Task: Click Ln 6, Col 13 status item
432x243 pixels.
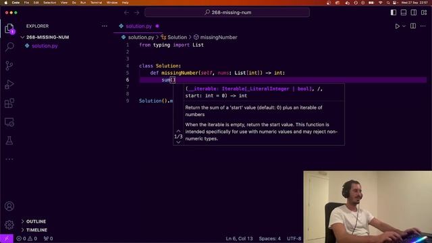Action: [x=239, y=238]
